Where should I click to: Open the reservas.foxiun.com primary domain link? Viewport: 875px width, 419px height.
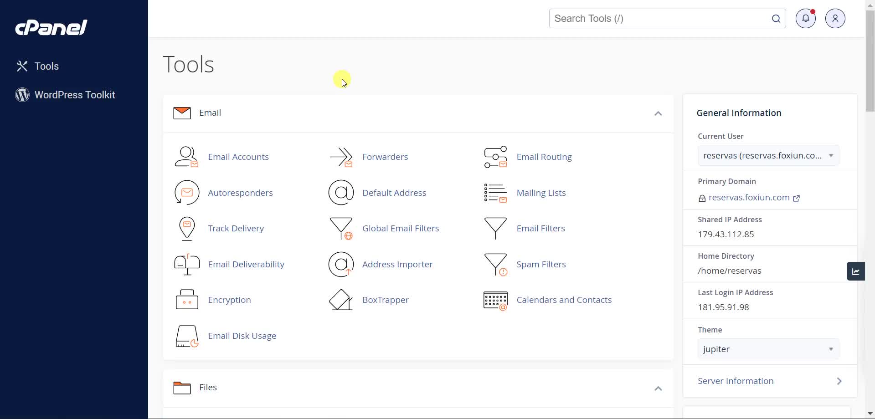point(749,198)
